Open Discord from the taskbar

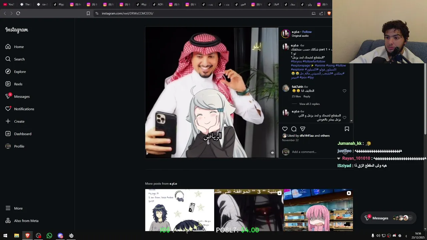point(60,236)
